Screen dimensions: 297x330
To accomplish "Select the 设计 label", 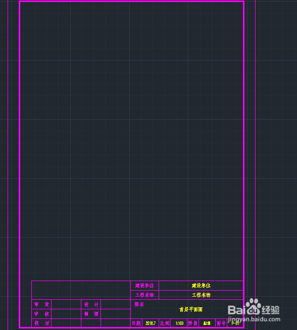I will pyautogui.click(x=91, y=304).
